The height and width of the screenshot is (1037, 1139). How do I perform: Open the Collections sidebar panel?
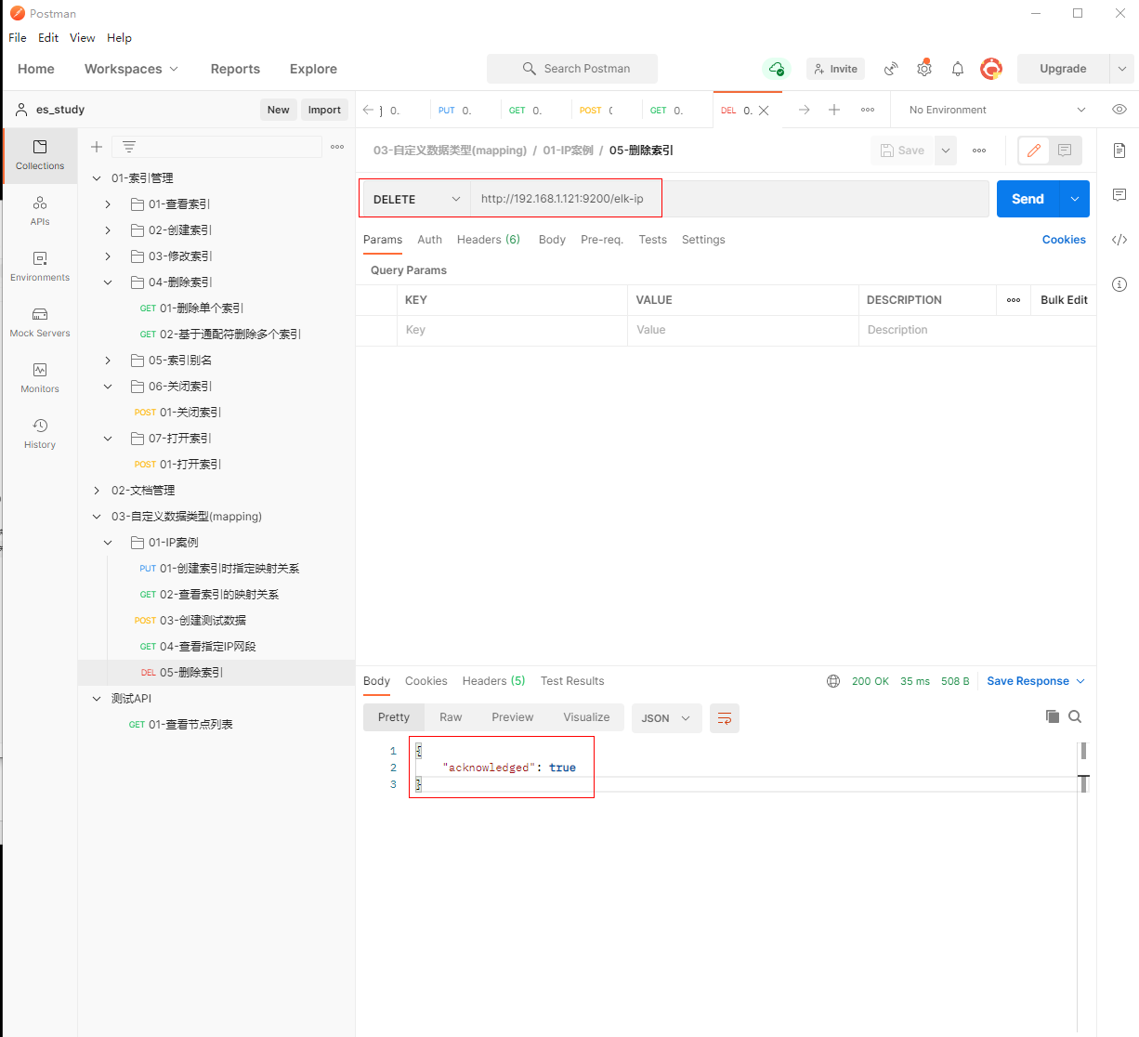click(40, 154)
